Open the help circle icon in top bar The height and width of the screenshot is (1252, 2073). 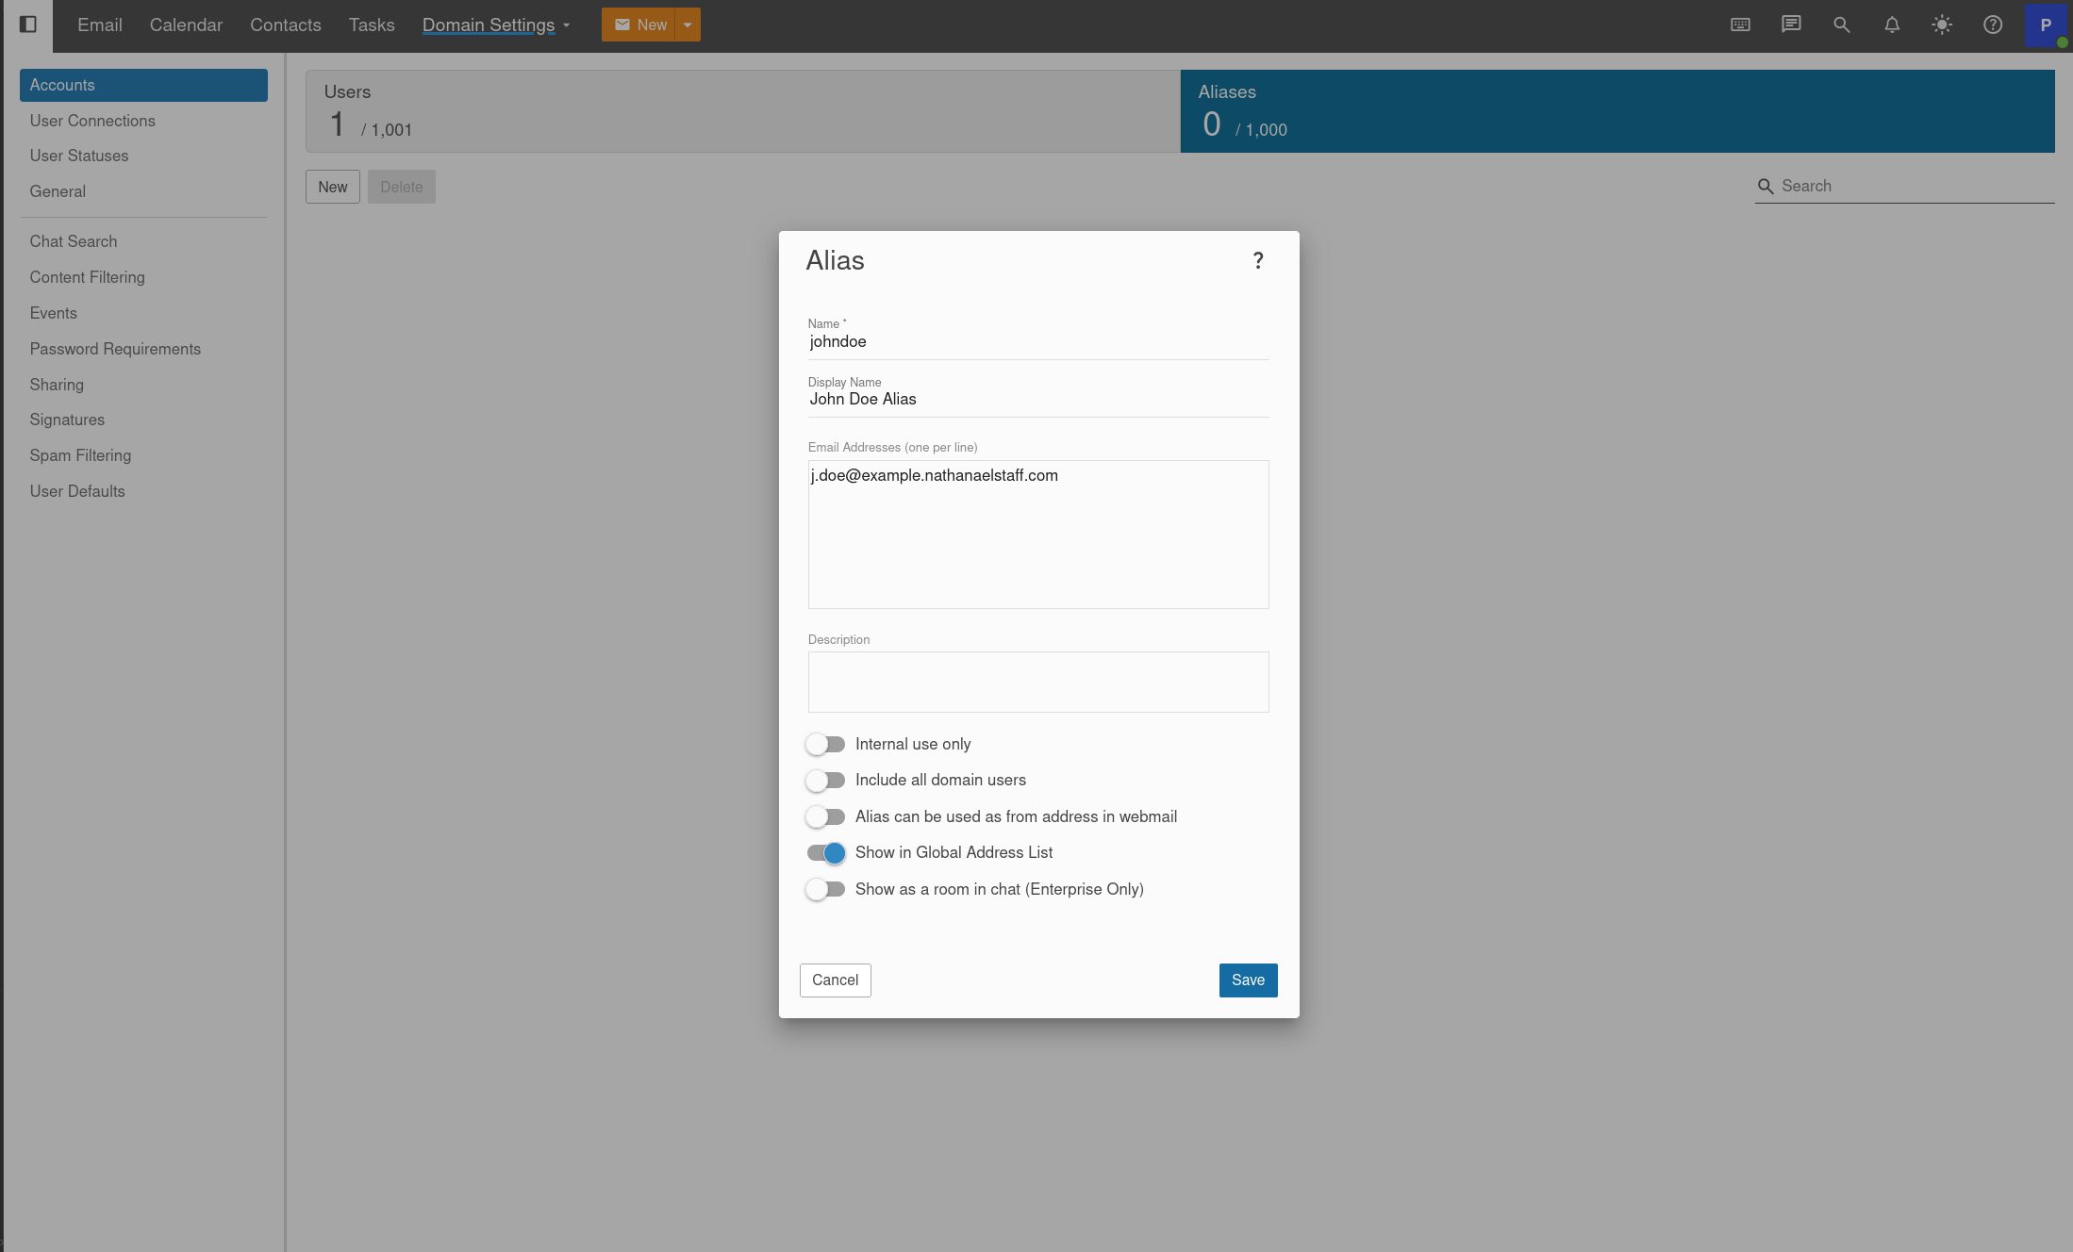click(x=1992, y=25)
